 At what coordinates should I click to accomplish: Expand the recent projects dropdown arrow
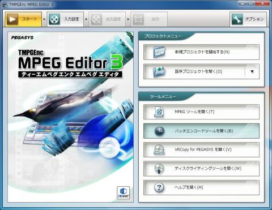252,71
